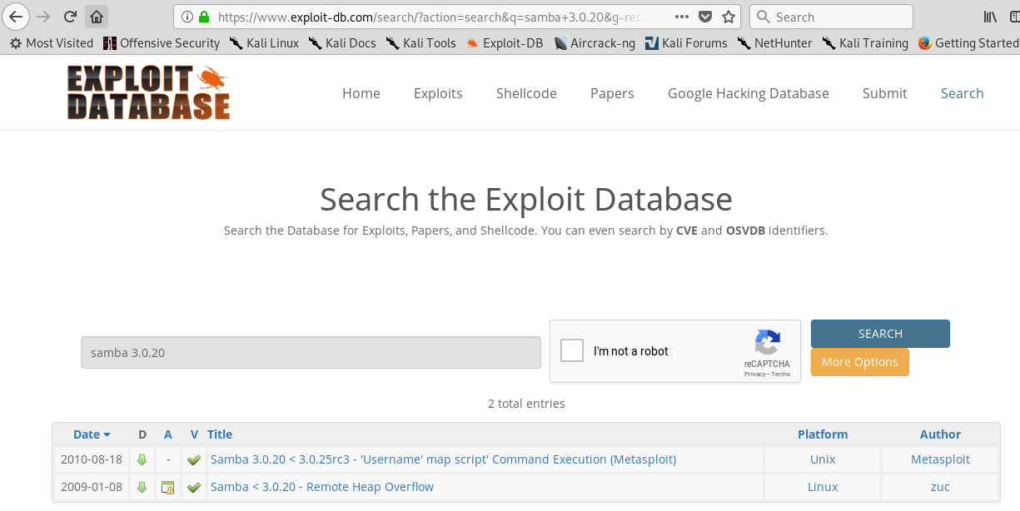Open Samba Remote Heap Overflow link
Viewport: 1020px width, 511px height.
[x=322, y=487]
